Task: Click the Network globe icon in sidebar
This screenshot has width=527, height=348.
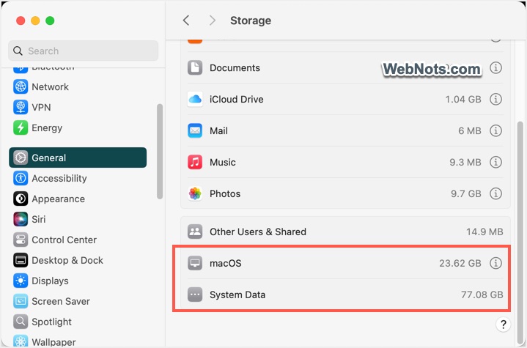Action: (21, 86)
